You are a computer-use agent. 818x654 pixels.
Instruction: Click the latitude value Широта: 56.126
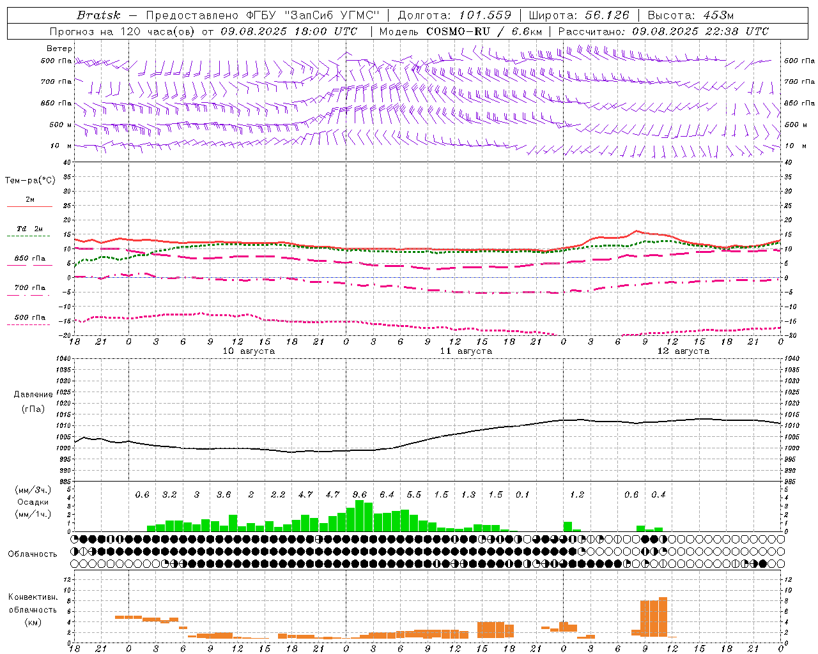[x=579, y=15]
